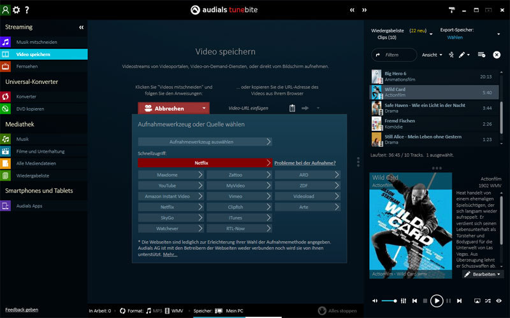The height and width of the screenshot is (318, 510).
Task: Open 'Probleme bei der Aufnahme?' link
Action: pos(305,163)
